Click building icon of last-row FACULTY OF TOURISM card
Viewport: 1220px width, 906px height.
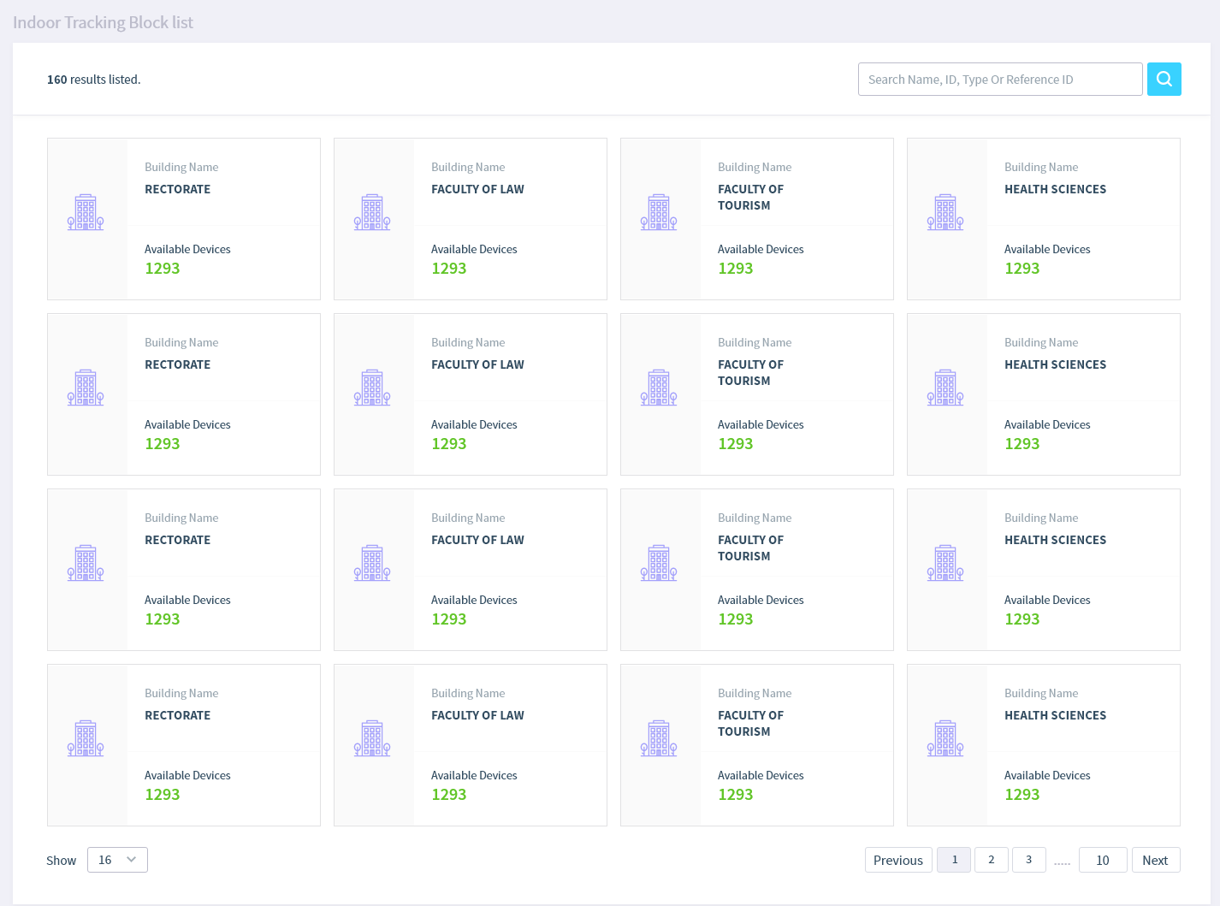pyautogui.click(x=659, y=738)
